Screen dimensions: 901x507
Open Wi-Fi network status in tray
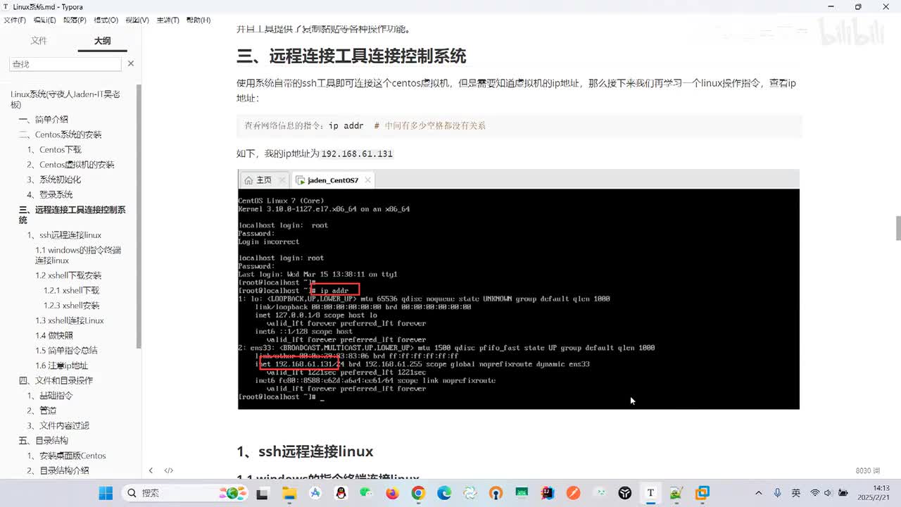click(x=815, y=493)
